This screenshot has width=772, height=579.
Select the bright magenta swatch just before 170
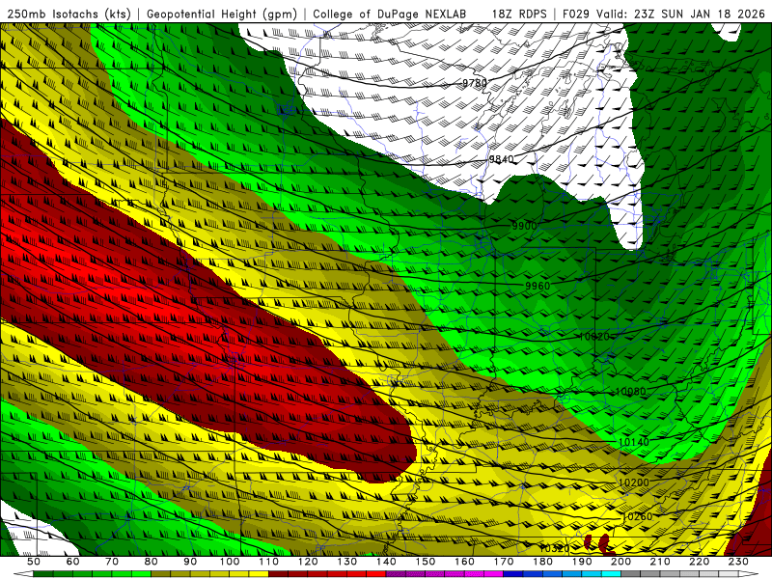(x=493, y=574)
